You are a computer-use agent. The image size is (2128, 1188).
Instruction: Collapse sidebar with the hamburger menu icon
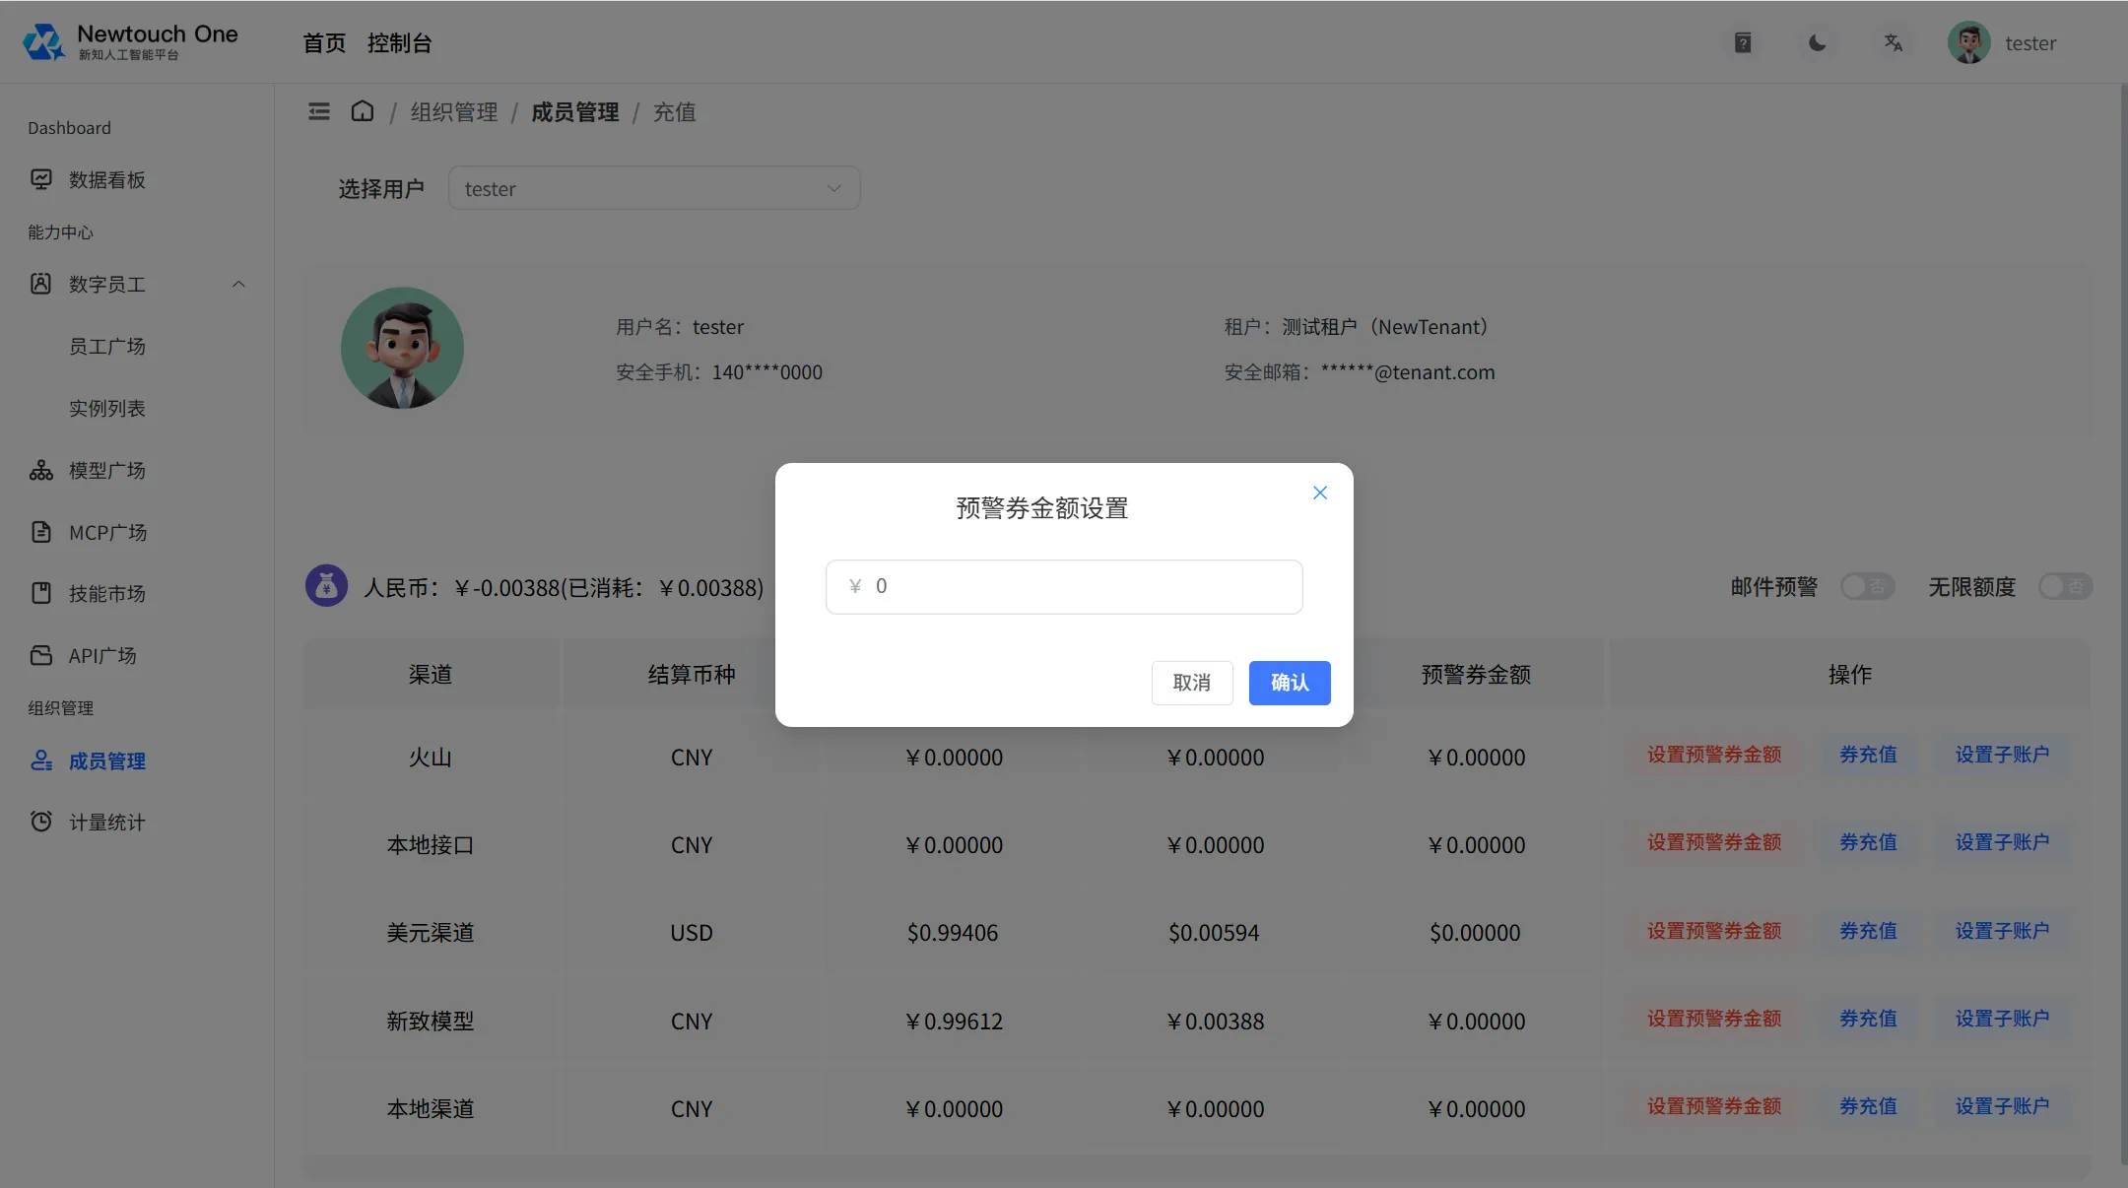coord(319,111)
